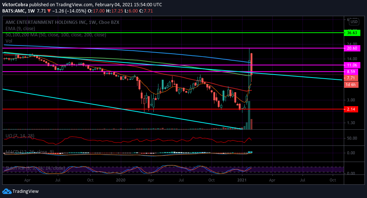Click the magenta 8.59 price label
This screenshot has height=198, width=367.
click(351, 72)
